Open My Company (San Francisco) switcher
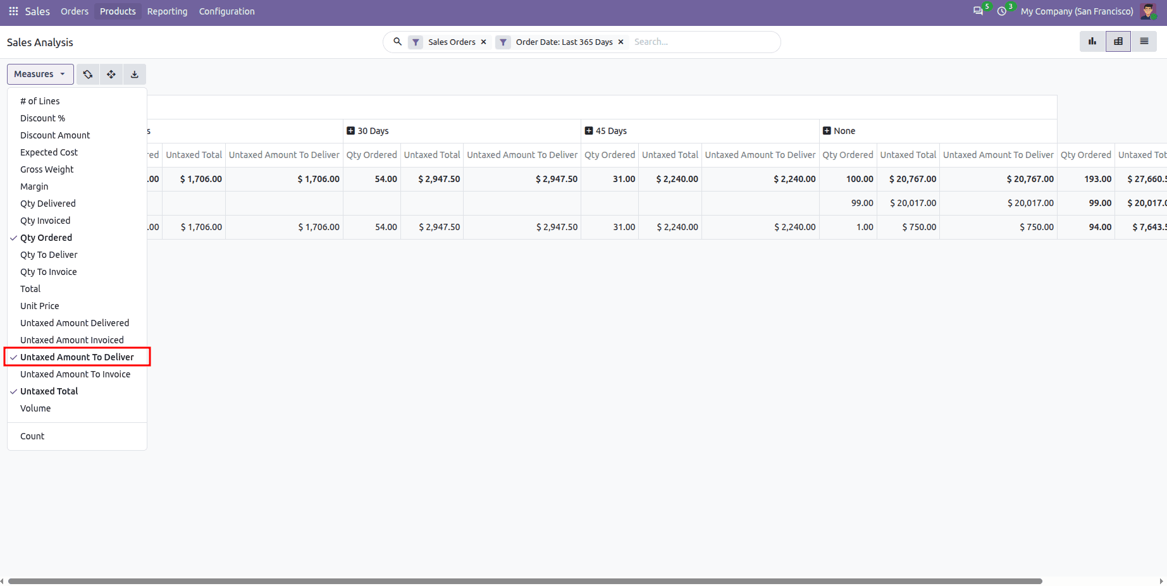The height and width of the screenshot is (586, 1167). click(1077, 11)
